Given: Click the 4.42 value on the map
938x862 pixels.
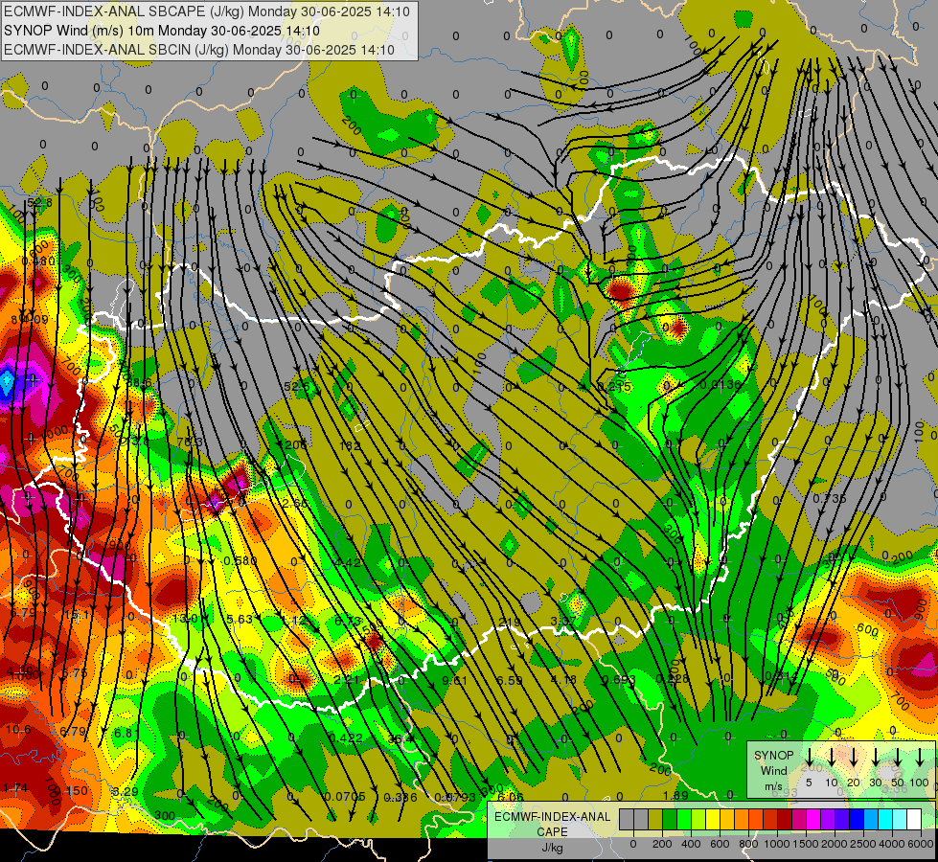Looking at the screenshot, I should tap(348, 562).
